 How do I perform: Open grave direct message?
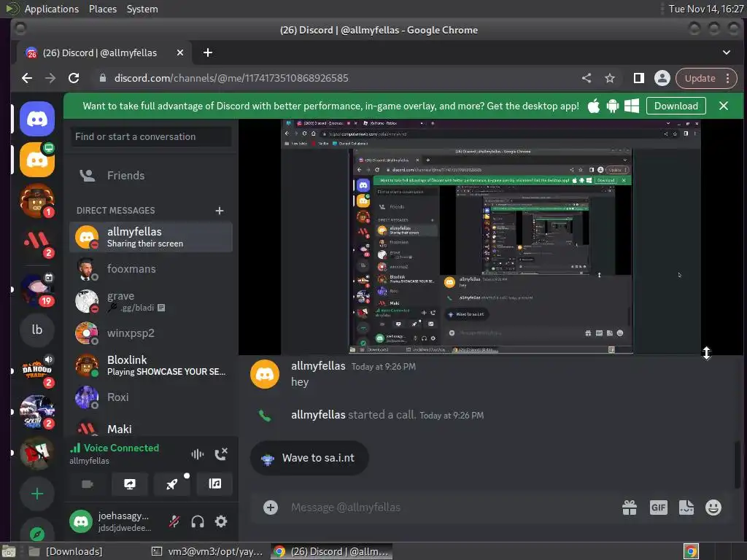pos(150,301)
